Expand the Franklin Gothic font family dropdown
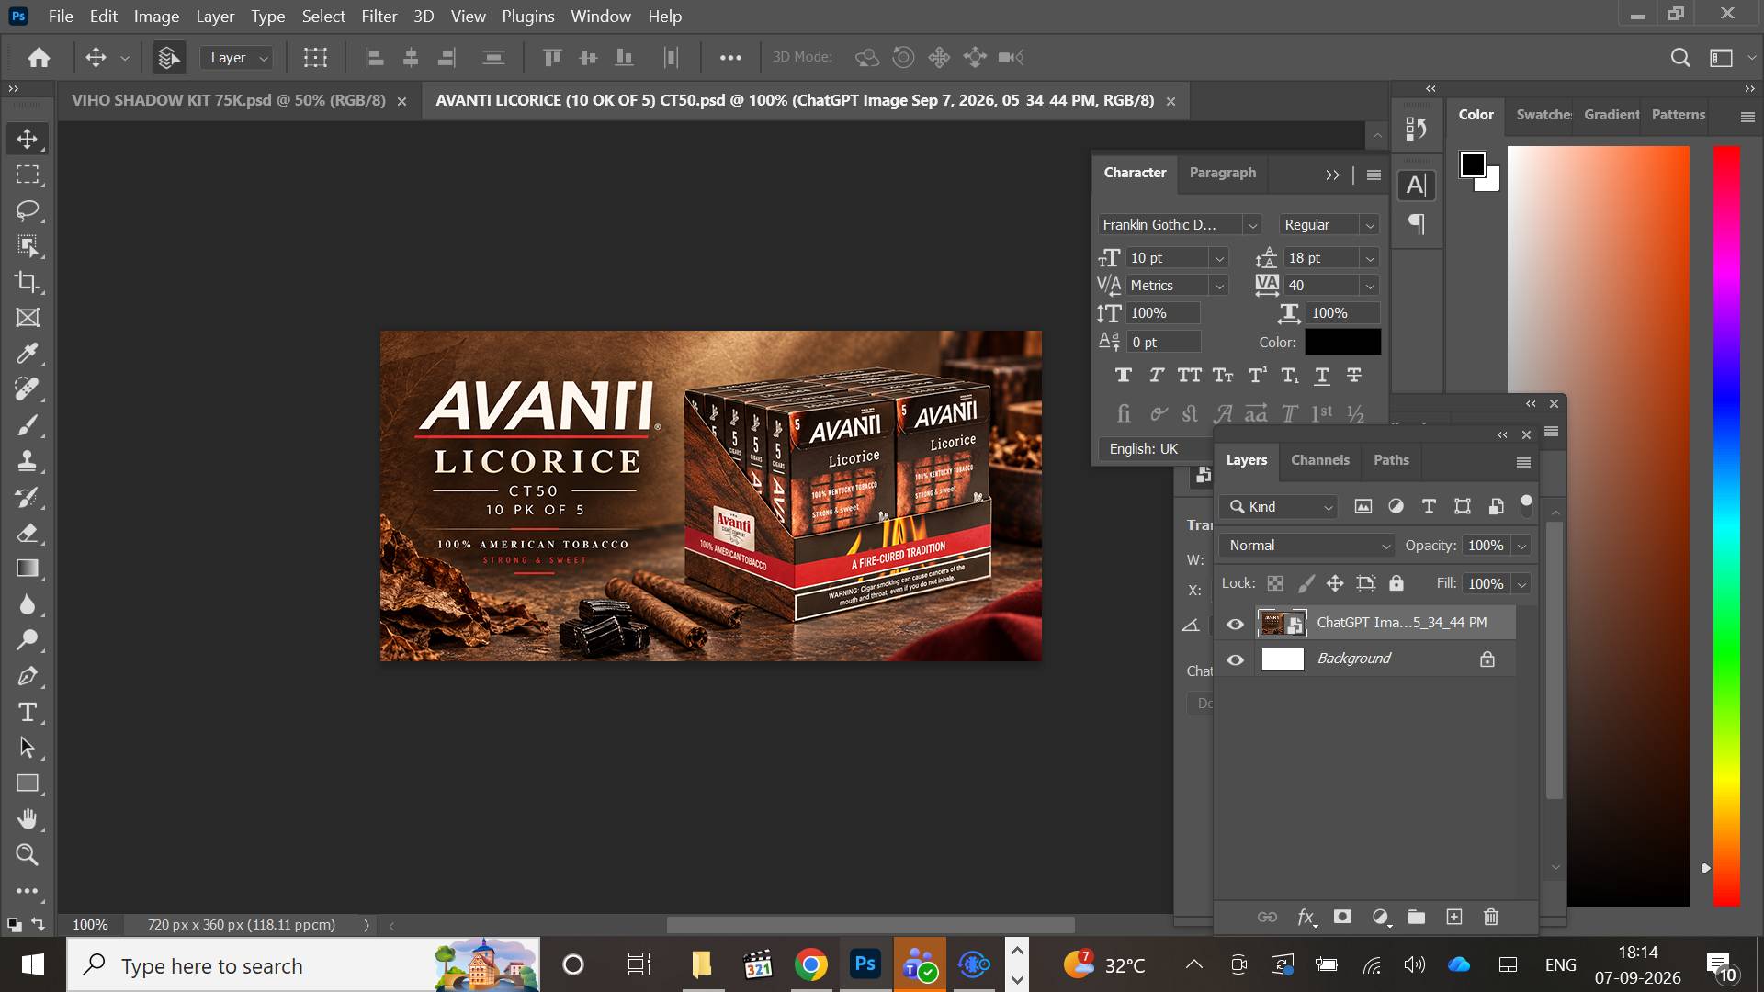Screen dimensions: 1764x992 [x=1252, y=225]
